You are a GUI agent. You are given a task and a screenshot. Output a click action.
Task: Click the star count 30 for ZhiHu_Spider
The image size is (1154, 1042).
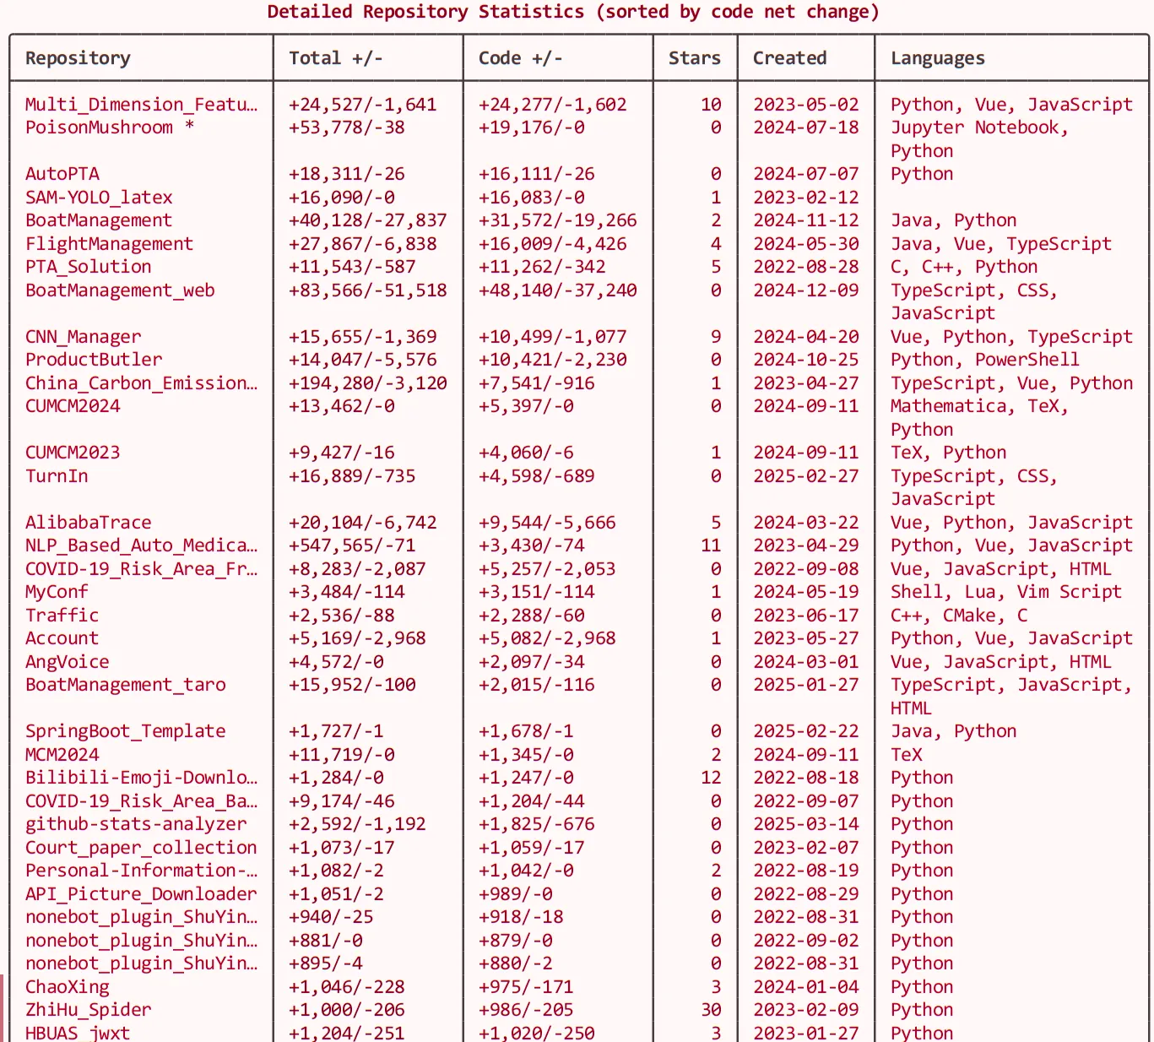click(711, 1010)
